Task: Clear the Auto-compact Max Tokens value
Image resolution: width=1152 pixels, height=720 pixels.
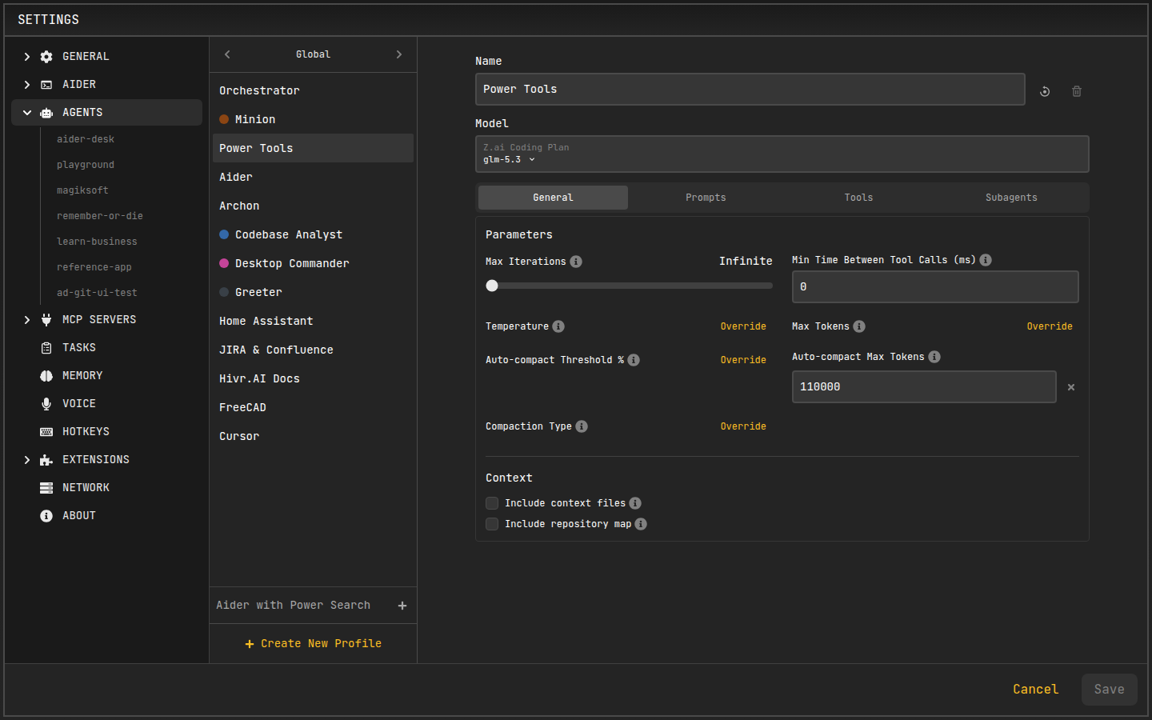Action: [1071, 387]
